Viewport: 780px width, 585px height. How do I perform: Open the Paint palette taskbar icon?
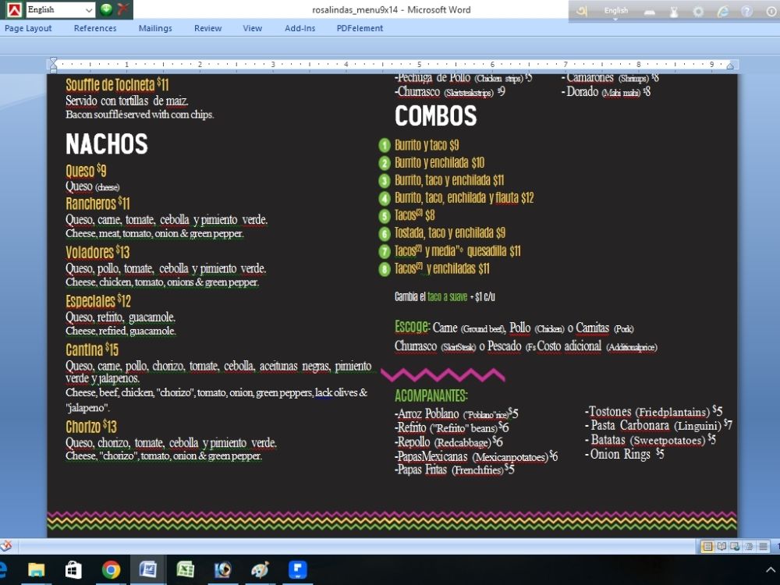coord(261,569)
